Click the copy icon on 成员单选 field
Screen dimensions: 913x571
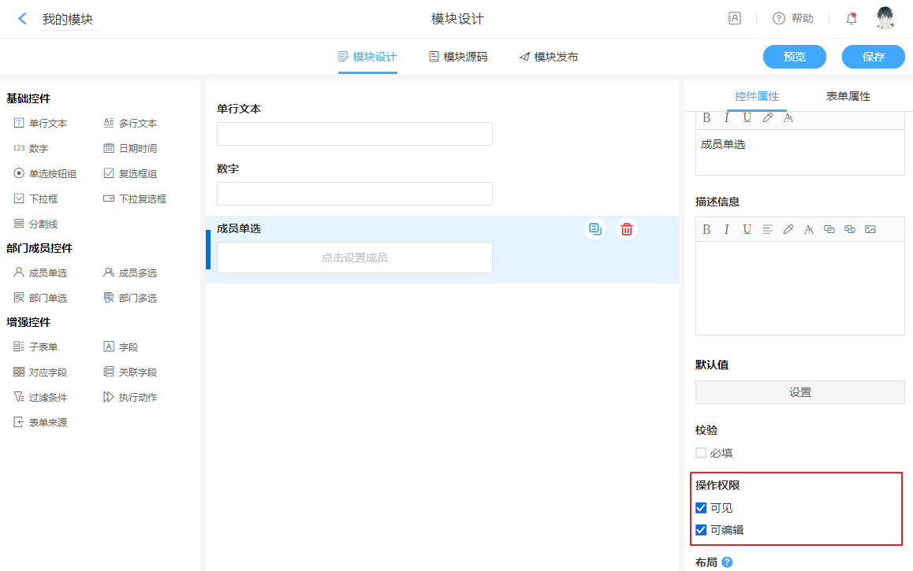point(595,229)
